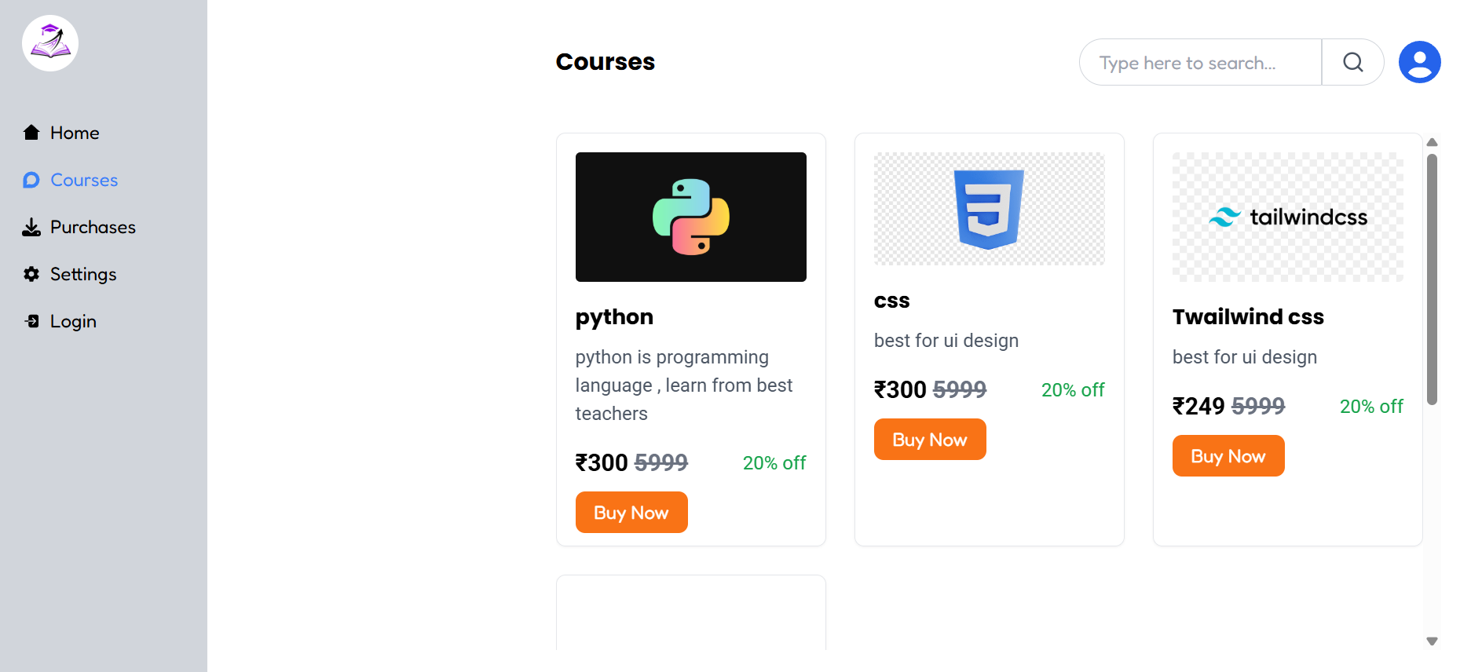Click inside the search input field
Viewport: 1482px width, 672px height.
pyautogui.click(x=1199, y=62)
